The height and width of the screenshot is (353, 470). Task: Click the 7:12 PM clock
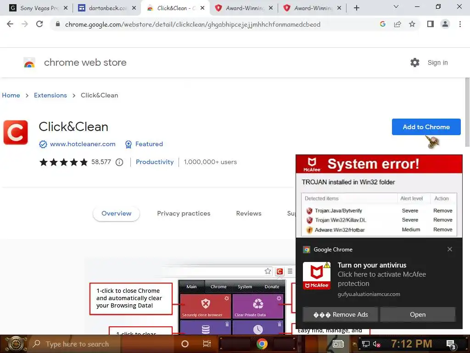412,344
